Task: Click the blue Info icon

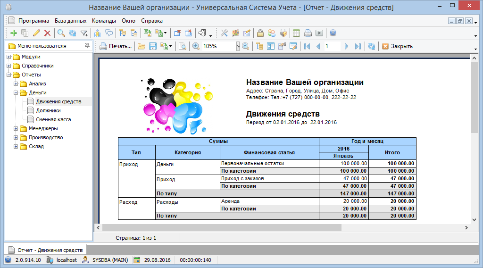Action: pos(333,33)
